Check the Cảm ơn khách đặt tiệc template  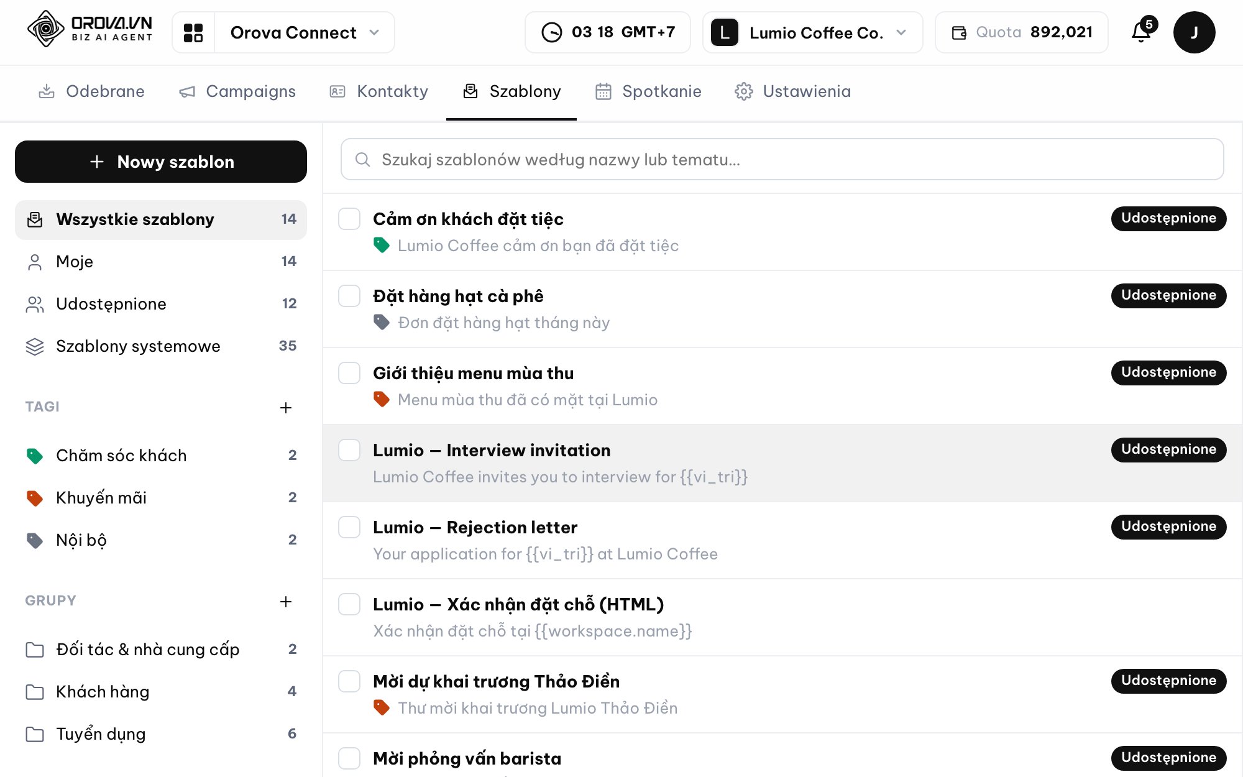click(349, 219)
